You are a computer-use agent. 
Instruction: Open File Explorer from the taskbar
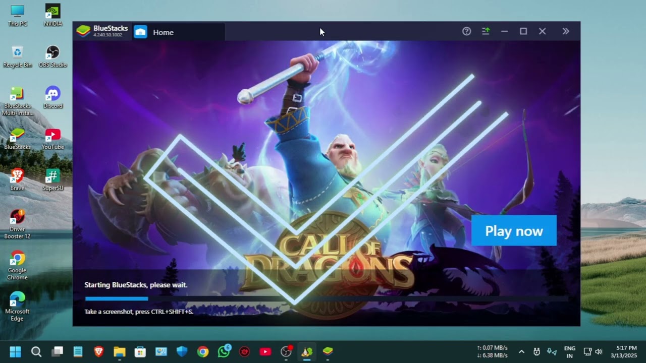119,351
